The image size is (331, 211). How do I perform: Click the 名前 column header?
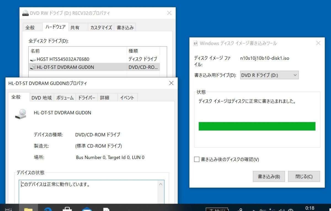pyautogui.click(x=78, y=51)
